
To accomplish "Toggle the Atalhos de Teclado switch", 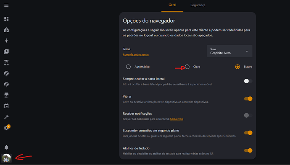I will (248, 150).
